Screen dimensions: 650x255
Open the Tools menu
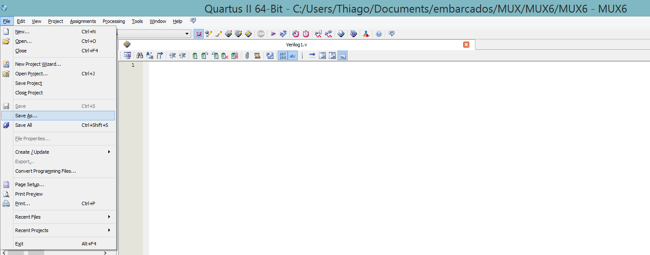click(137, 21)
